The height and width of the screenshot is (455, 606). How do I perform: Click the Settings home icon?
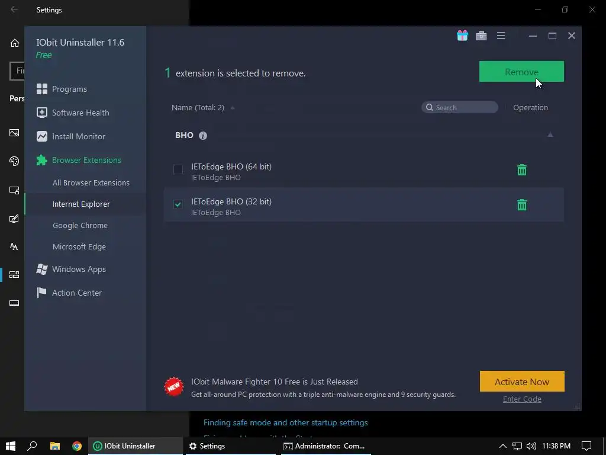[15, 43]
